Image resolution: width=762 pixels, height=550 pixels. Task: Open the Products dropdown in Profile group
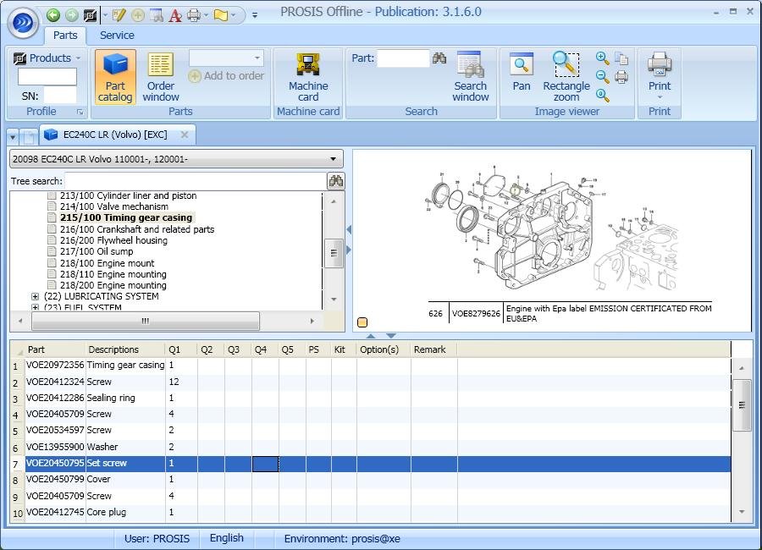pyautogui.click(x=47, y=58)
